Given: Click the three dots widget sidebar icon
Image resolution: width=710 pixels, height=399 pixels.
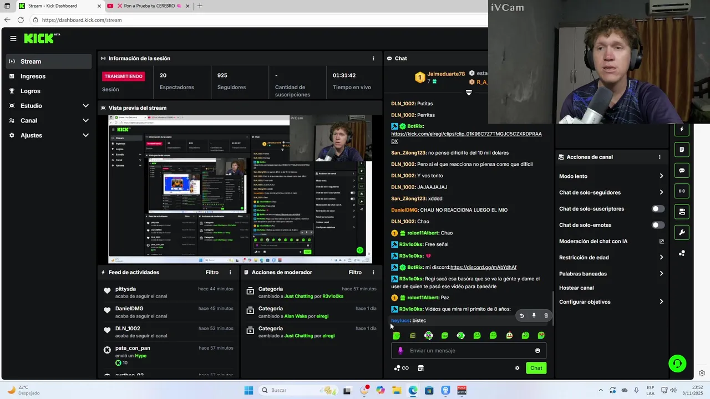Looking at the screenshot, I should [682, 253].
